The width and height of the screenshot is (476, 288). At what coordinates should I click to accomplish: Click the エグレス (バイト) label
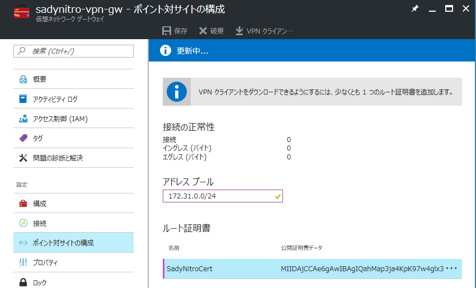click(x=185, y=157)
